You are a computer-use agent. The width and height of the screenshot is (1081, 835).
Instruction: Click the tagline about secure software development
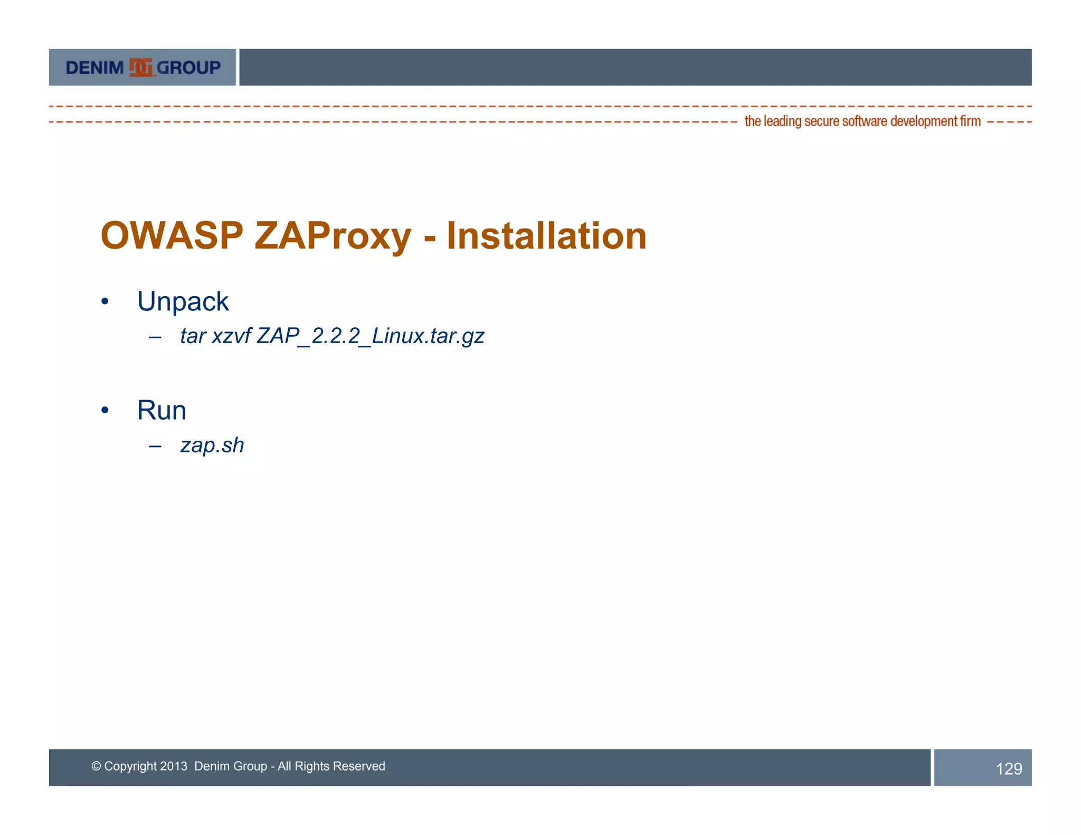[x=862, y=121]
